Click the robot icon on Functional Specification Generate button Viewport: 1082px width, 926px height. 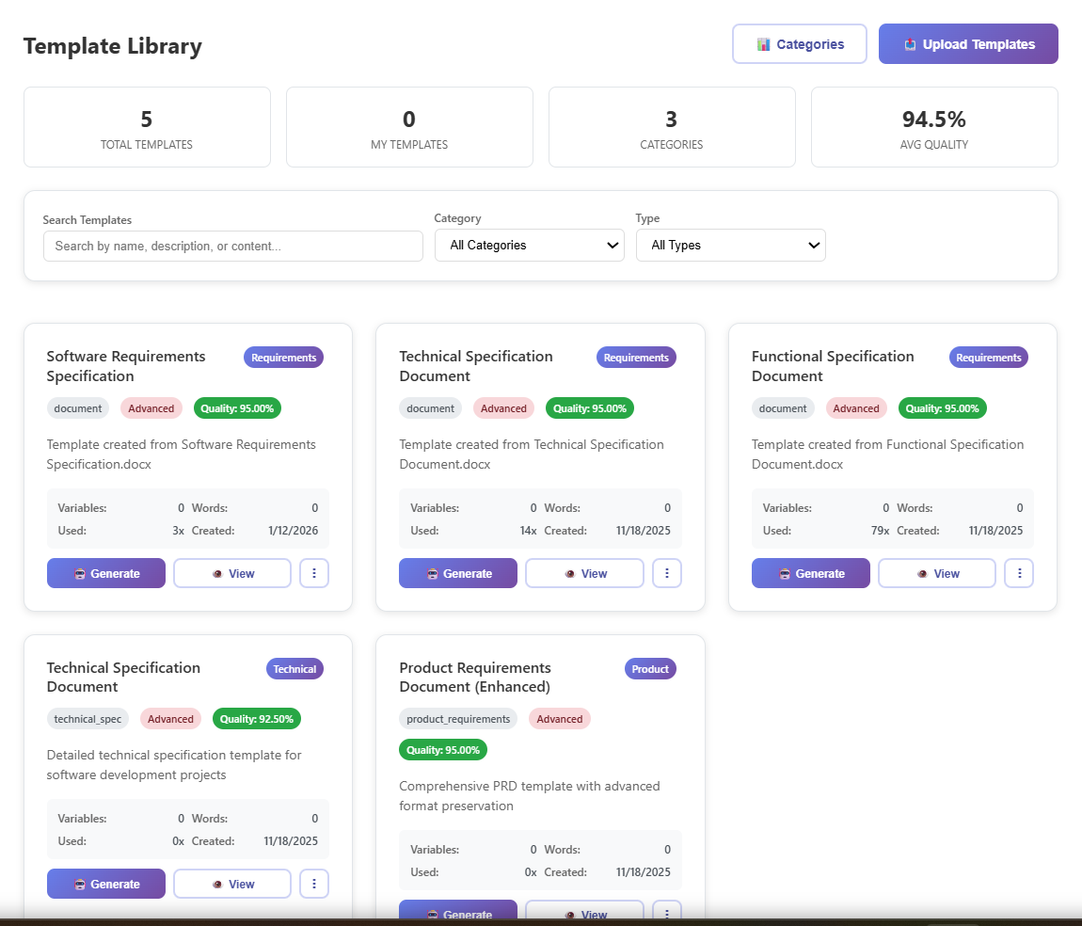tap(785, 572)
